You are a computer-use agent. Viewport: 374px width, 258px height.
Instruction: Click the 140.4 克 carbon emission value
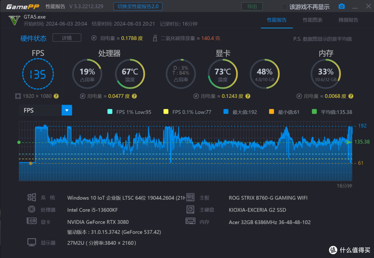point(211,38)
